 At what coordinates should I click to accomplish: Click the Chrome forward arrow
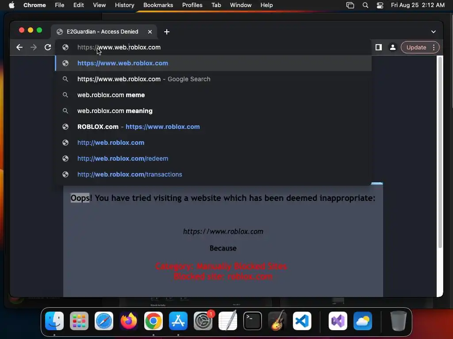click(34, 47)
